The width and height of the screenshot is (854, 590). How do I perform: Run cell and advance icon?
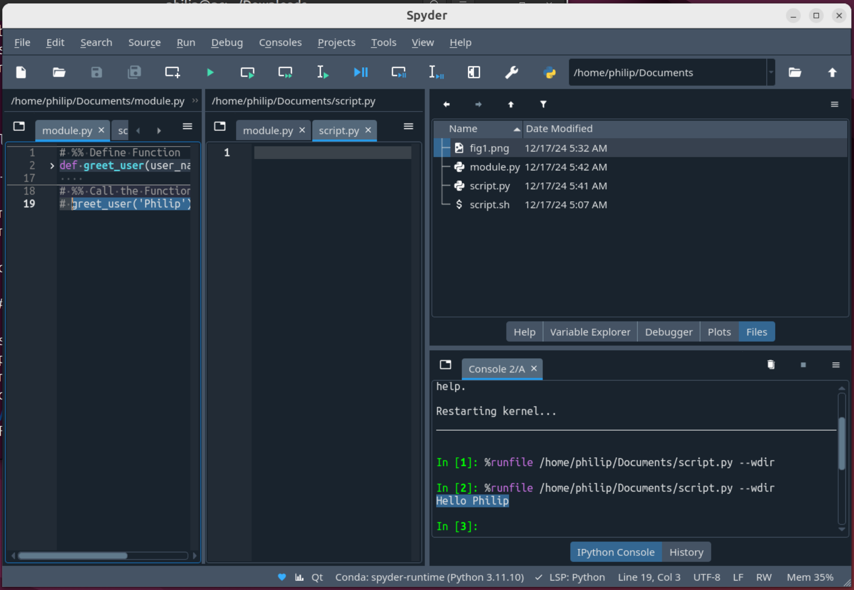[x=285, y=72]
